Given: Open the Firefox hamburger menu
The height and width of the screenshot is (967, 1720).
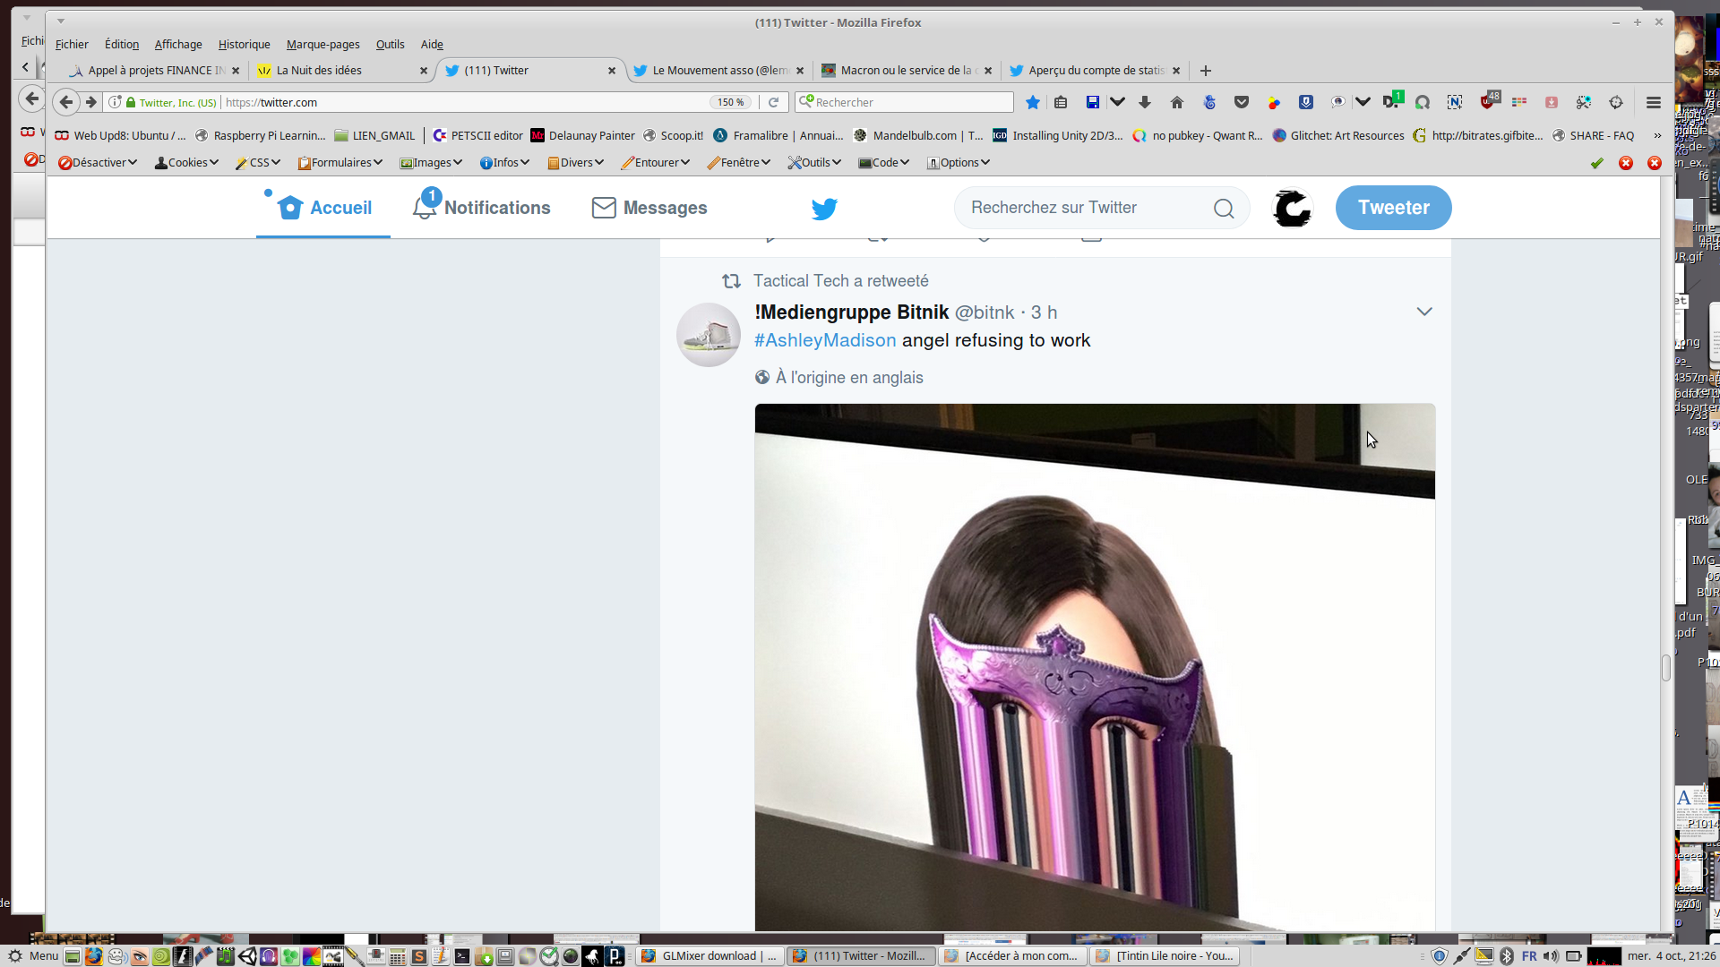Looking at the screenshot, I should [1654, 102].
